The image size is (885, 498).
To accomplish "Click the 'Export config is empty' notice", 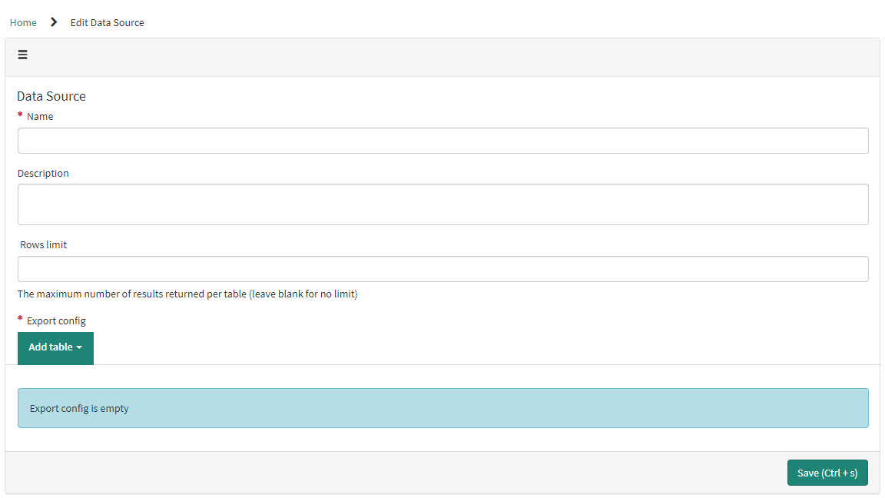I will [x=79, y=408].
